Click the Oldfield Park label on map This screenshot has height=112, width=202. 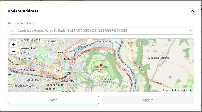coord(33,80)
